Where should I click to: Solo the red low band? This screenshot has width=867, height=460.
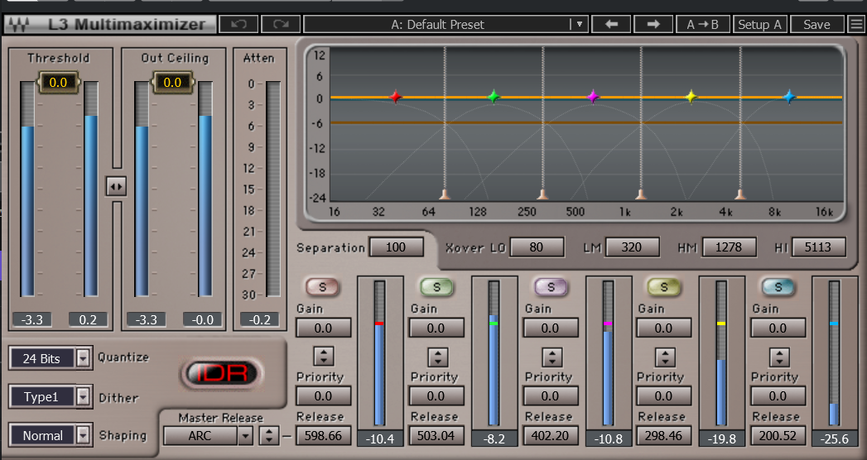(322, 286)
